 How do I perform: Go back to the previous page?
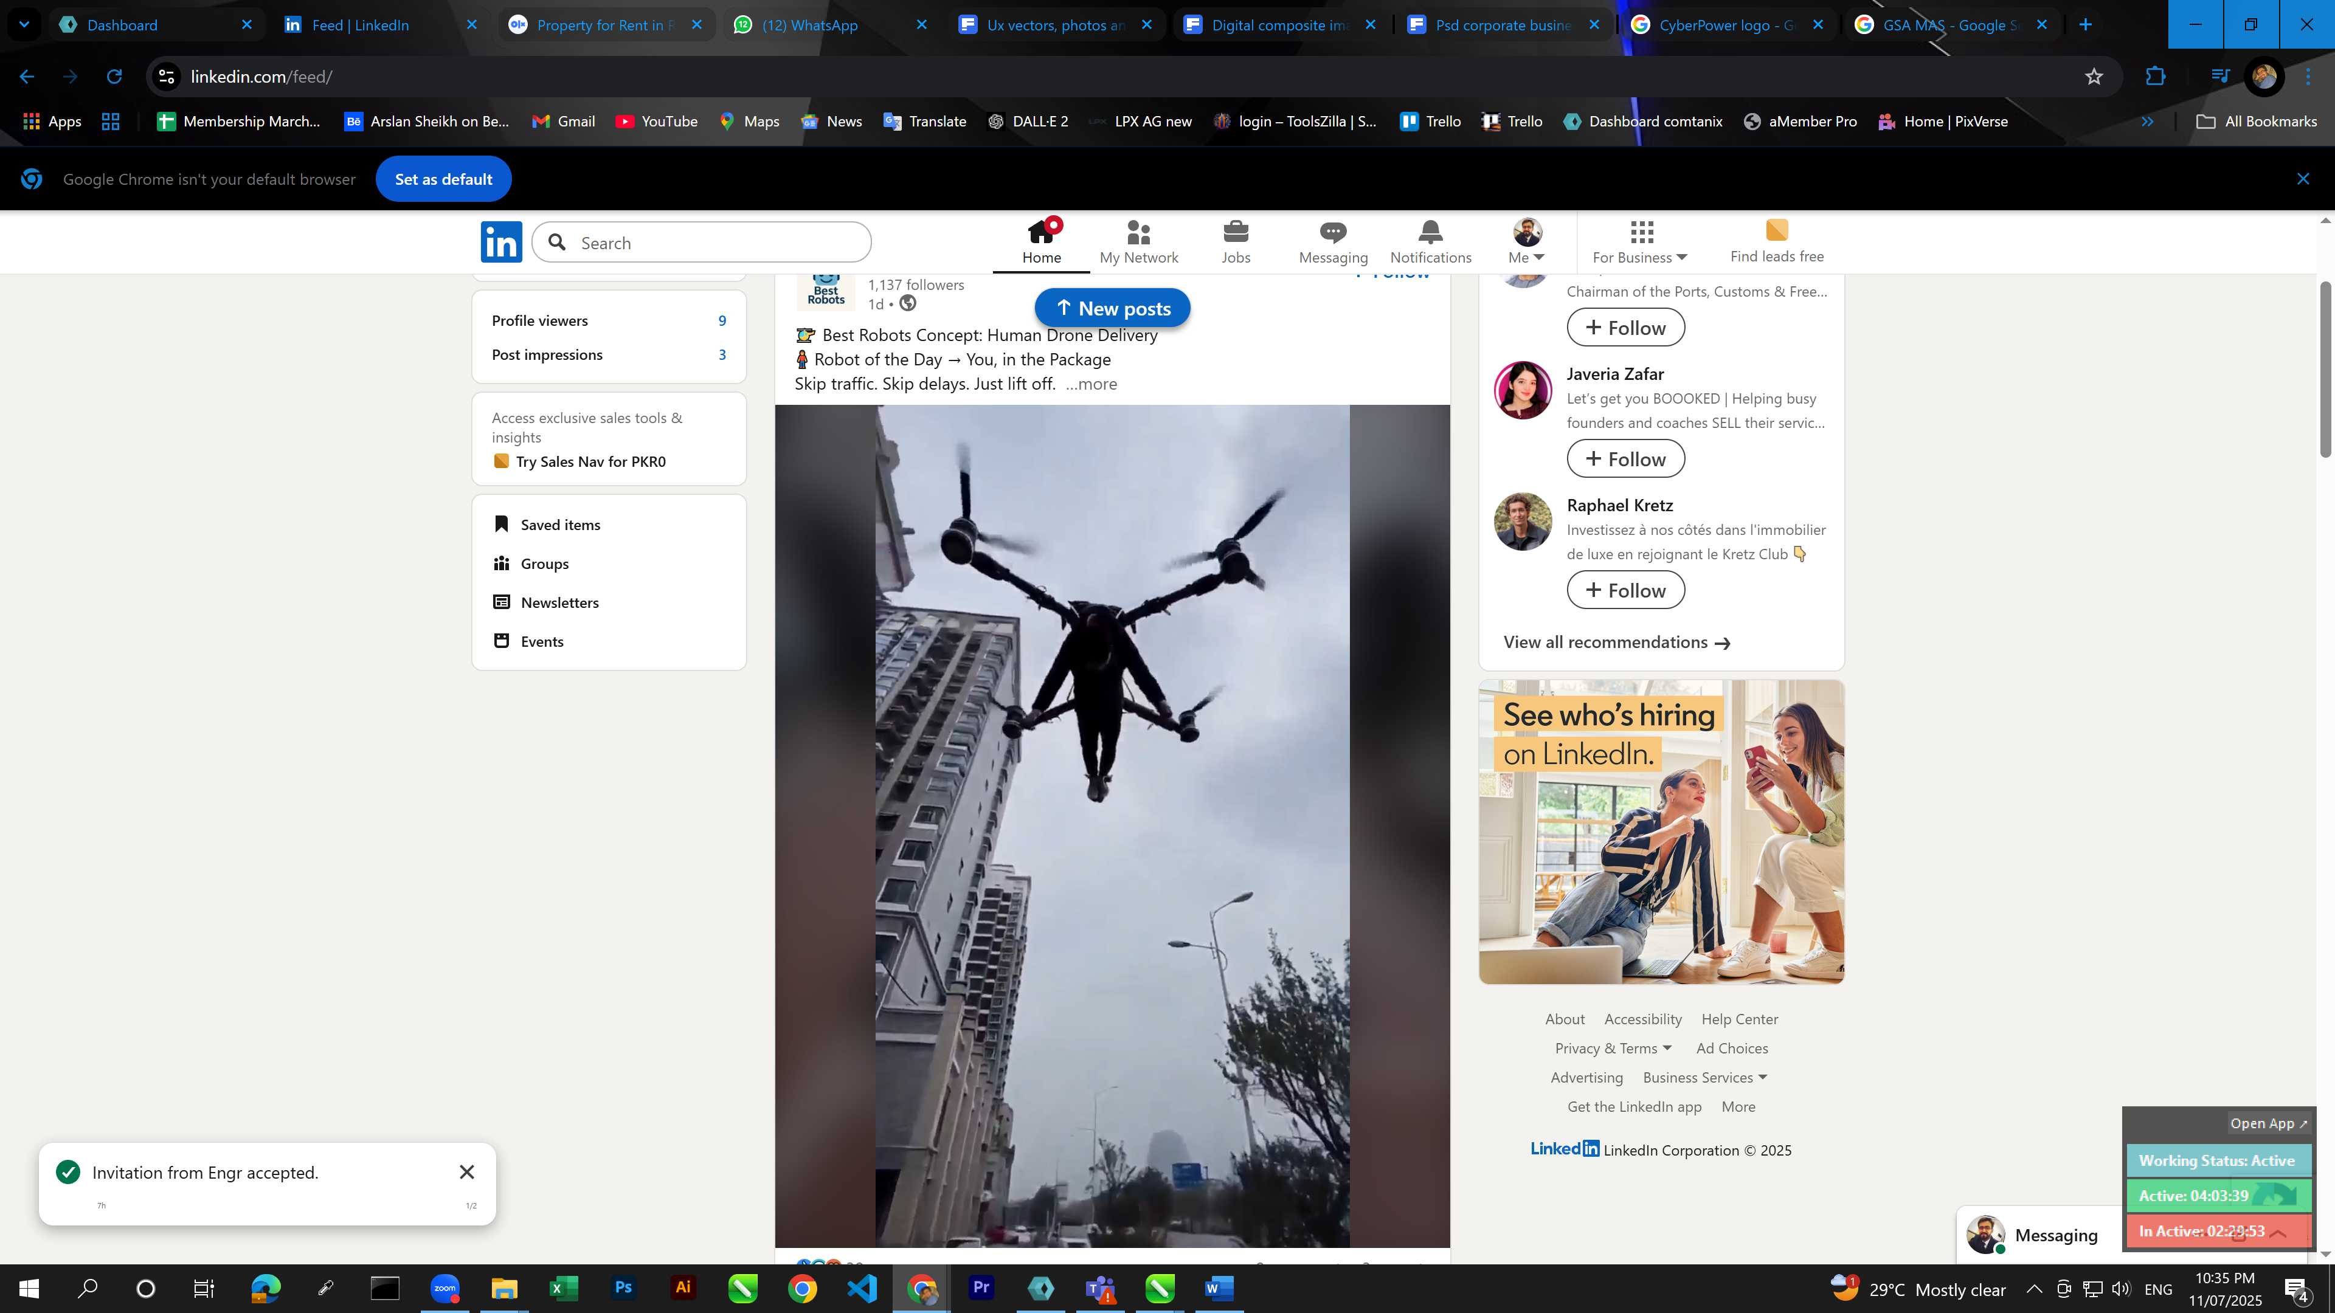click(27, 77)
